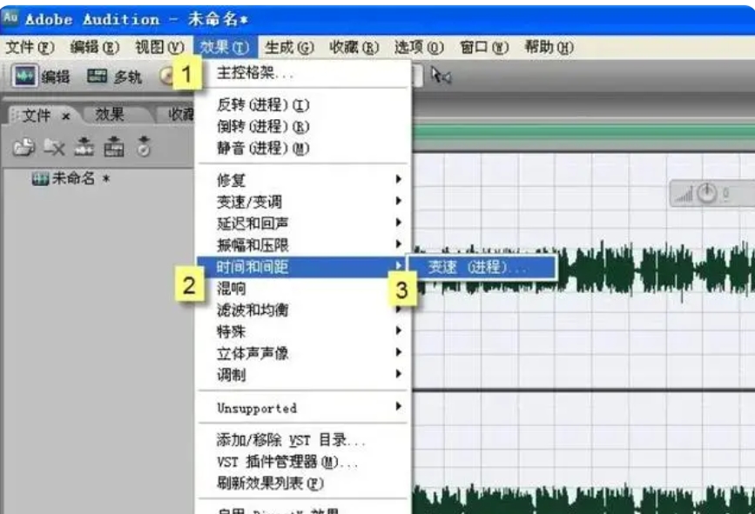Open the 视图(V) menu
Screen dimensions: 755x514
pyautogui.click(x=159, y=47)
